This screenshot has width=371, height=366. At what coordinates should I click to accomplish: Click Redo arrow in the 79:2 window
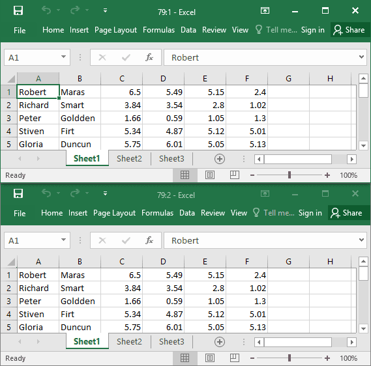tap(75, 193)
